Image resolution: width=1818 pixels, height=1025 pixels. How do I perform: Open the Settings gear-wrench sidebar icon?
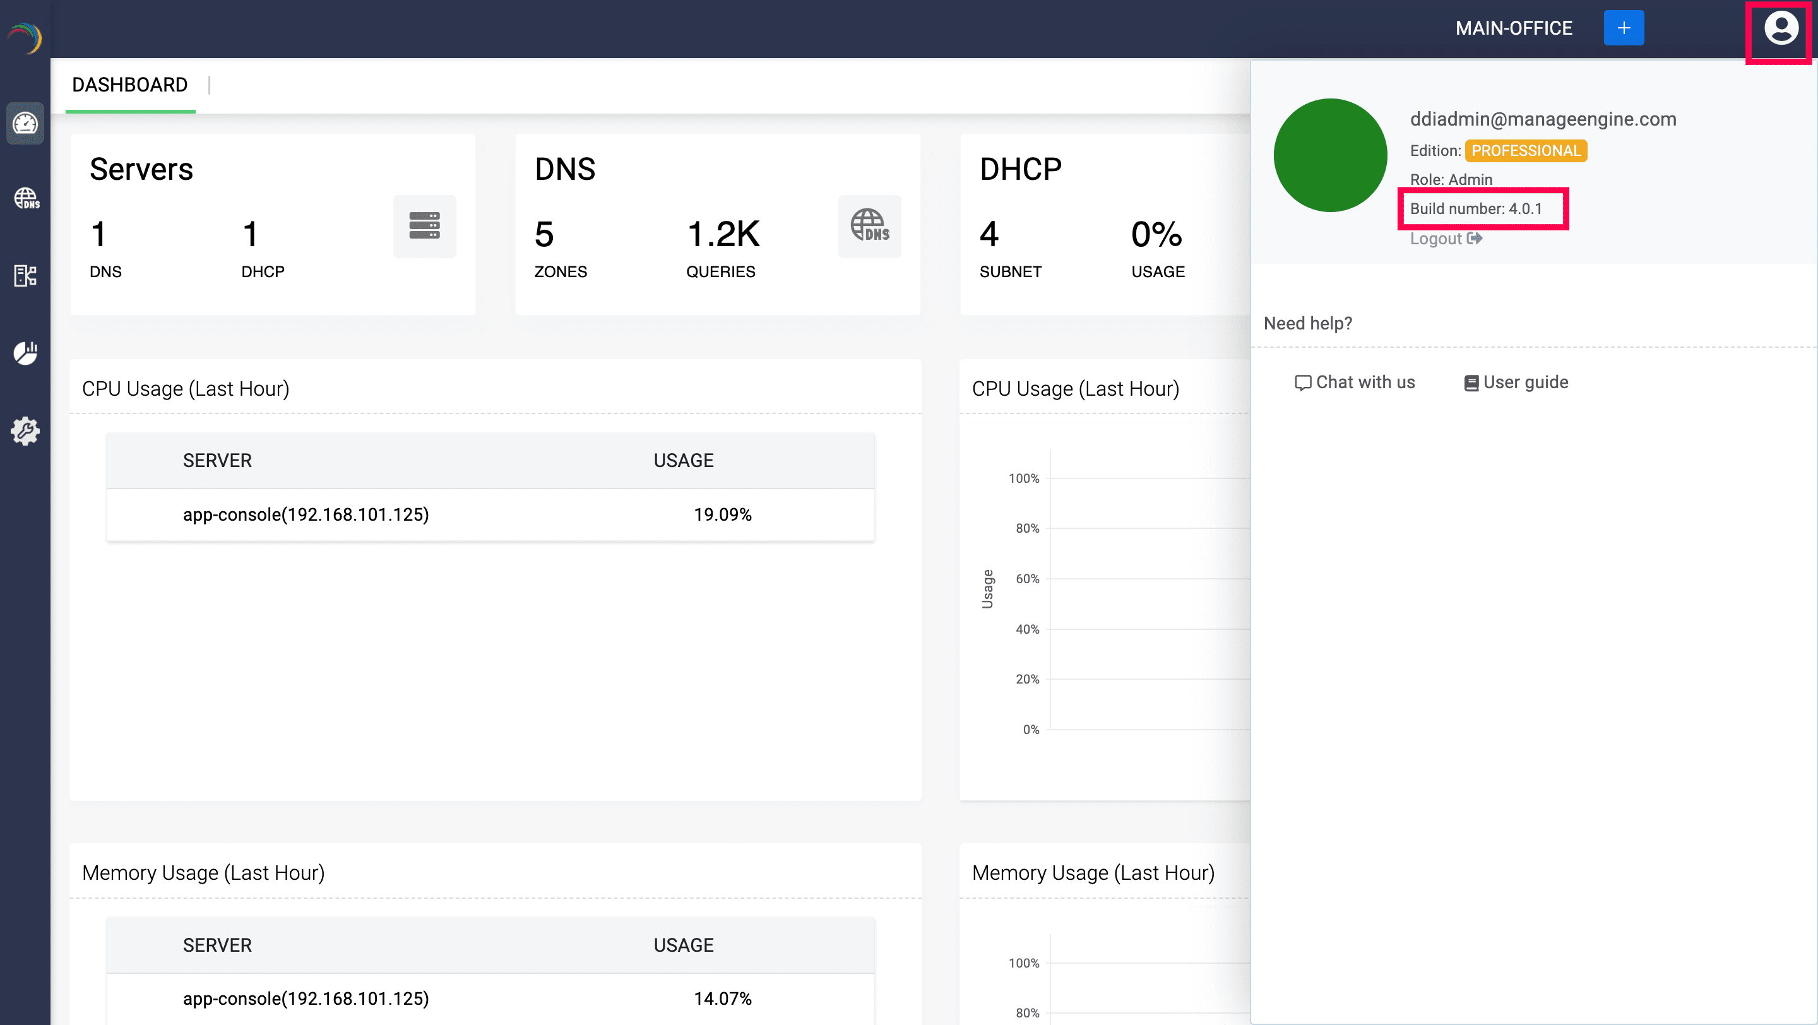click(25, 430)
